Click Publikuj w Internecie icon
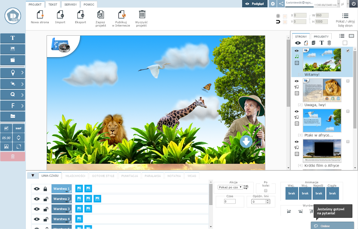The height and width of the screenshot is (229, 358). pyautogui.click(x=121, y=15)
